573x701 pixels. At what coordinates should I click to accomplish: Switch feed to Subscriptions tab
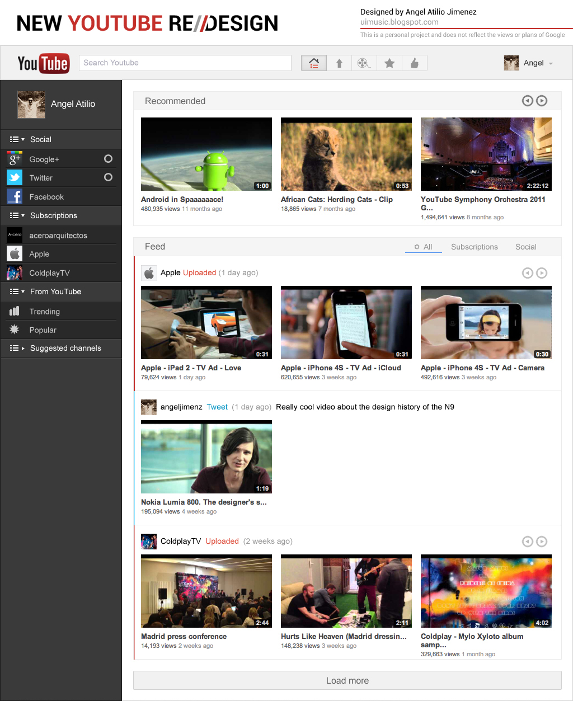pos(475,247)
